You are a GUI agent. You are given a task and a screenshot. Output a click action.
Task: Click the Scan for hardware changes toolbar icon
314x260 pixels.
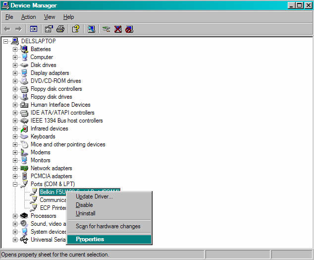click(91, 29)
